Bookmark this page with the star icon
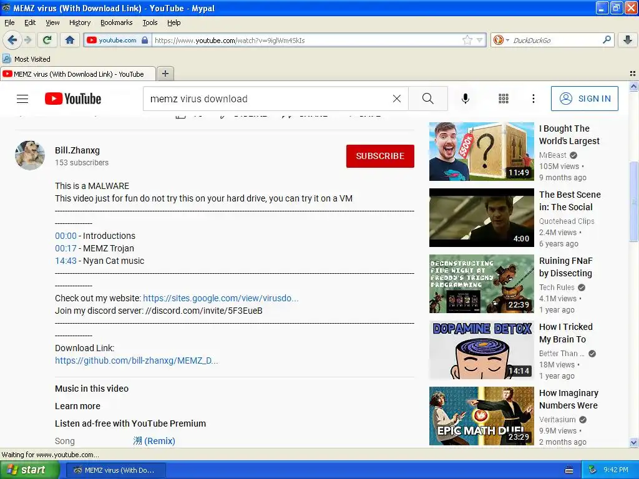 pyautogui.click(x=467, y=40)
